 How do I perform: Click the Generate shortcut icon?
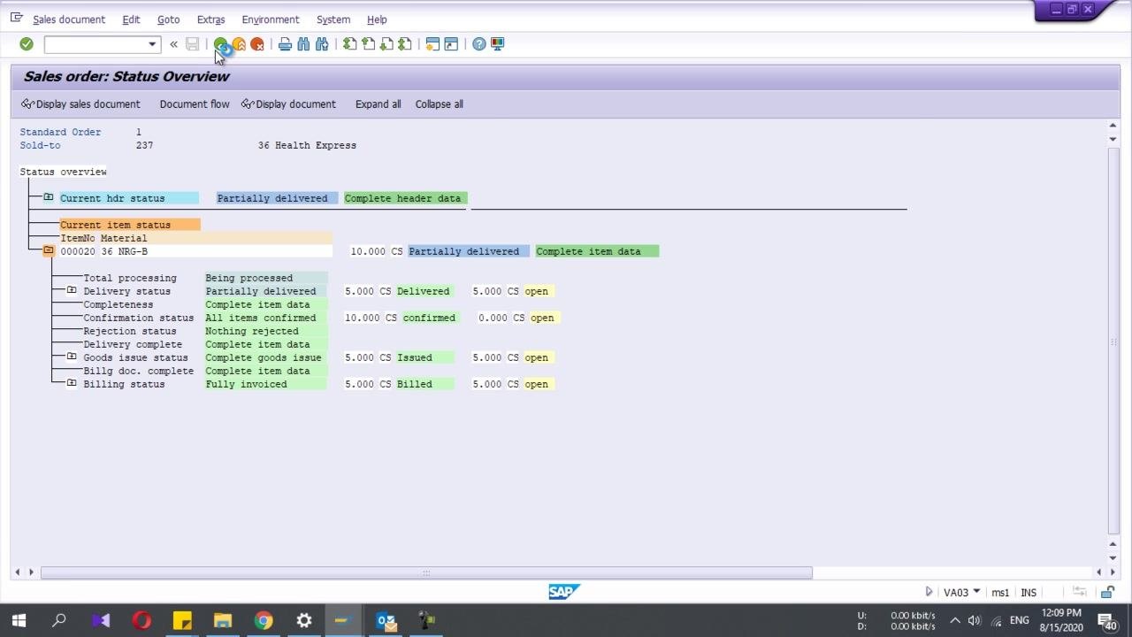(x=451, y=44)
